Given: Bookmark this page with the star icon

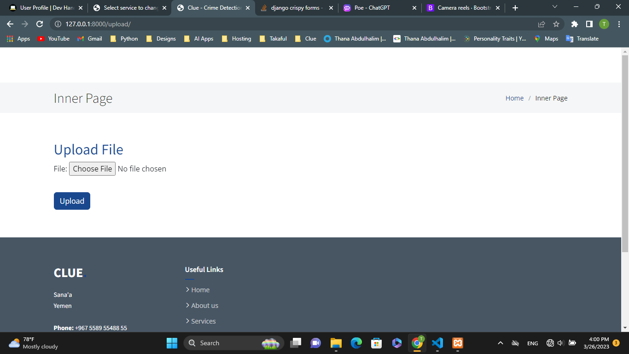Looking at the screenshot, I should tap(556, 24).
